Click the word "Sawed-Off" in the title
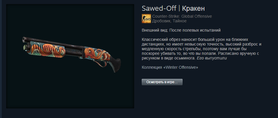Viewport: 278px width, 118px height. click(x=159, y=8)
